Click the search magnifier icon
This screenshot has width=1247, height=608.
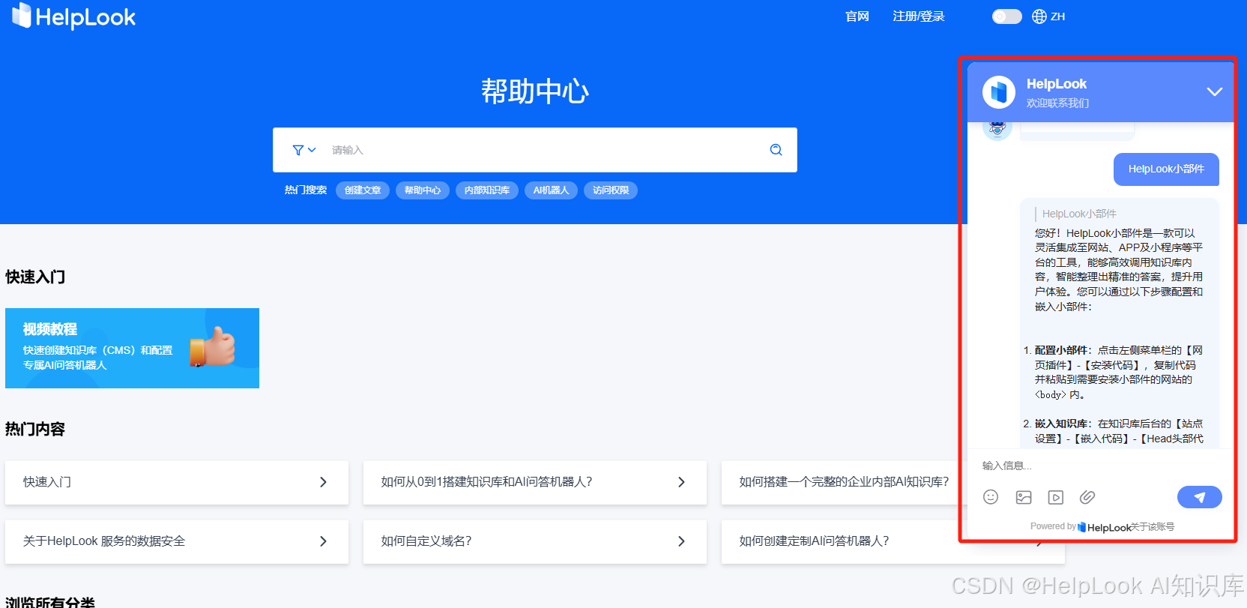coord(776,150)
